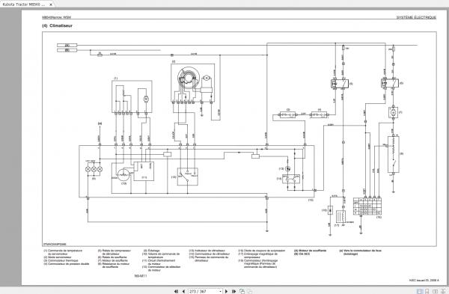Image resolution: width=449 pixels, height=294 pixels.
Task: Click the '(9) Éclairage' legend entry
Action: [x=151, y=251]
